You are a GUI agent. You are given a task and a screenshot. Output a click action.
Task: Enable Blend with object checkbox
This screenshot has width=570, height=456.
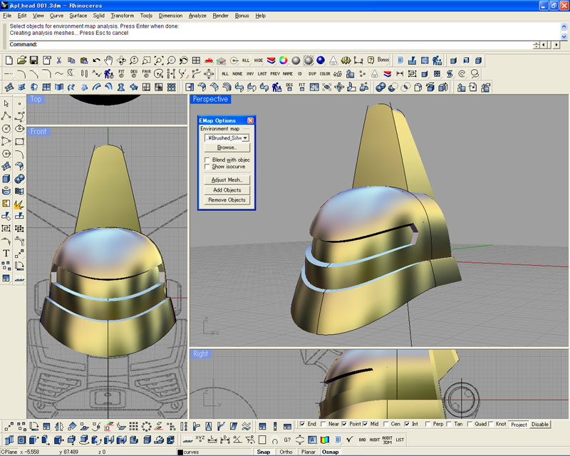[207, 160]
